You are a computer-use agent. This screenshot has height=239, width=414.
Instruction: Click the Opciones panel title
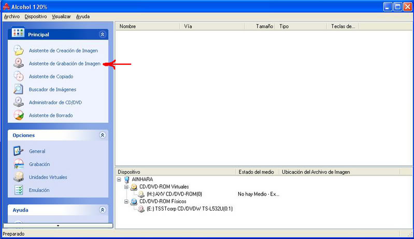pyautogui.click(x=24, y=135)
